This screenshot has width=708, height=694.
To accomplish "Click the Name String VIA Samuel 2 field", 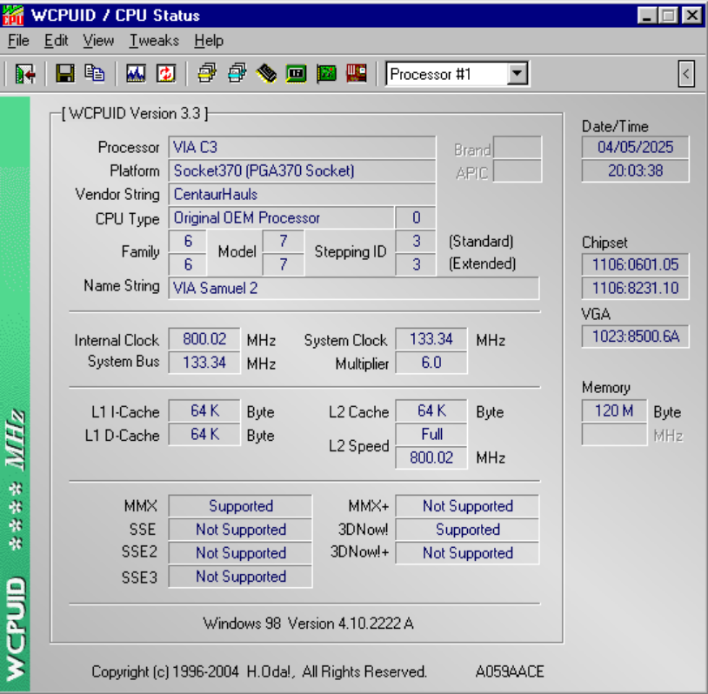I will (x=353, y=288).
